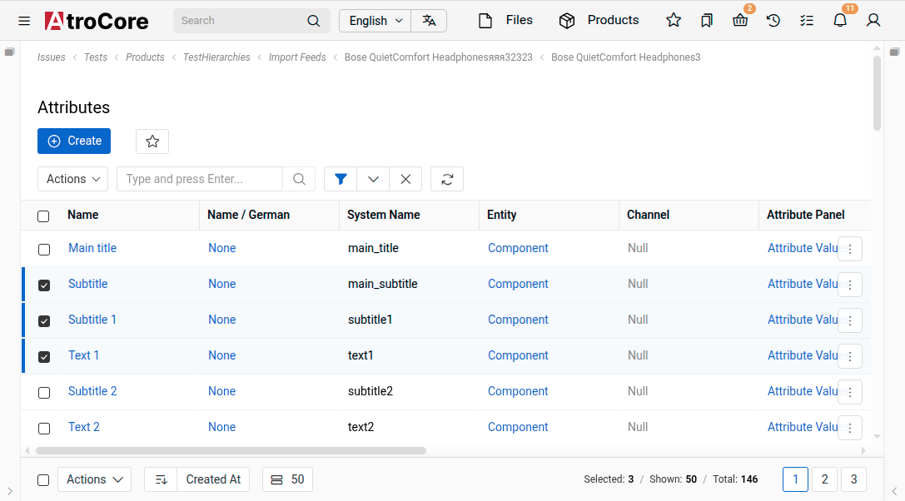
Task: Open the Created At sort field dropdown
Action: point(213,479)
